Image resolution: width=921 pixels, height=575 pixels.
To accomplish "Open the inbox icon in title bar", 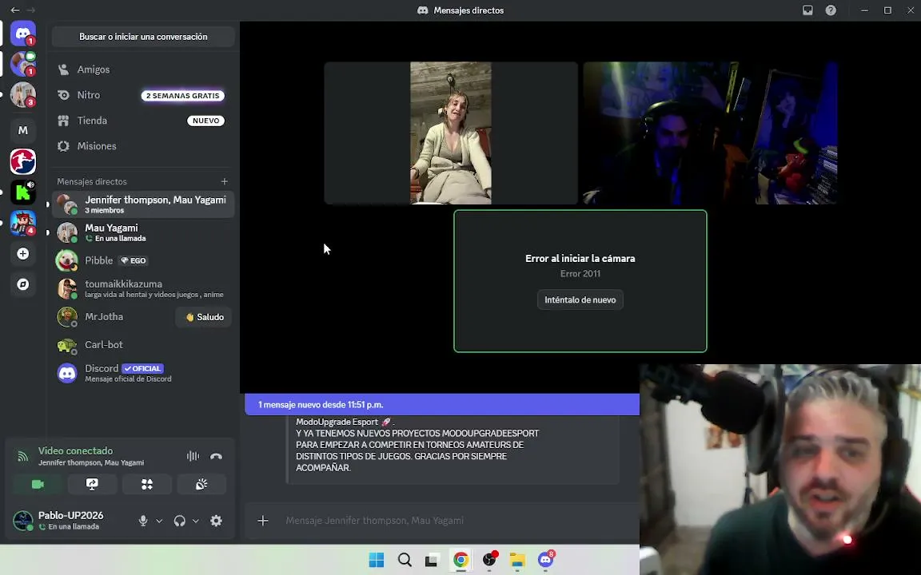I will [x=807, y=10].
